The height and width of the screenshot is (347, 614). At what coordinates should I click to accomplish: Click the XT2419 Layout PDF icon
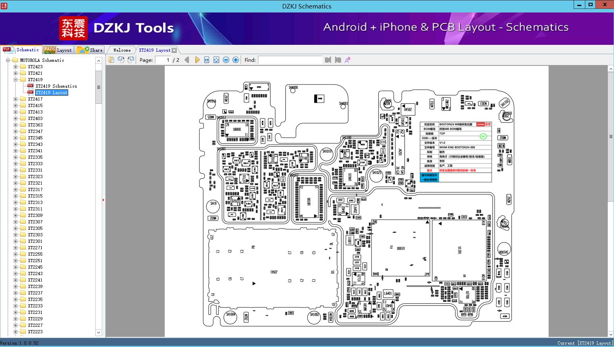coord(30,93)
